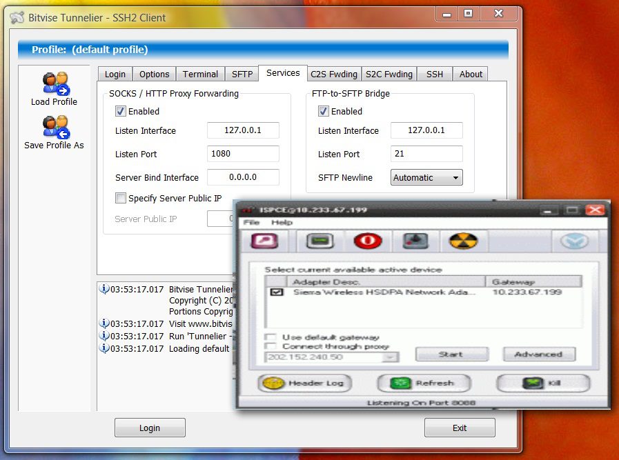The width and height of the screenshot is (619, 460).
Task: Click the SOCKS Listen Port 1080 field
Action: point(243,154)
